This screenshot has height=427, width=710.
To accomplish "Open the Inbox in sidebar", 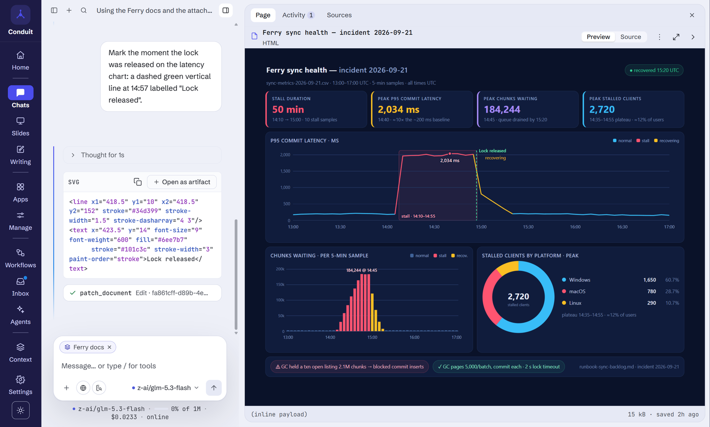I will 20,287.
